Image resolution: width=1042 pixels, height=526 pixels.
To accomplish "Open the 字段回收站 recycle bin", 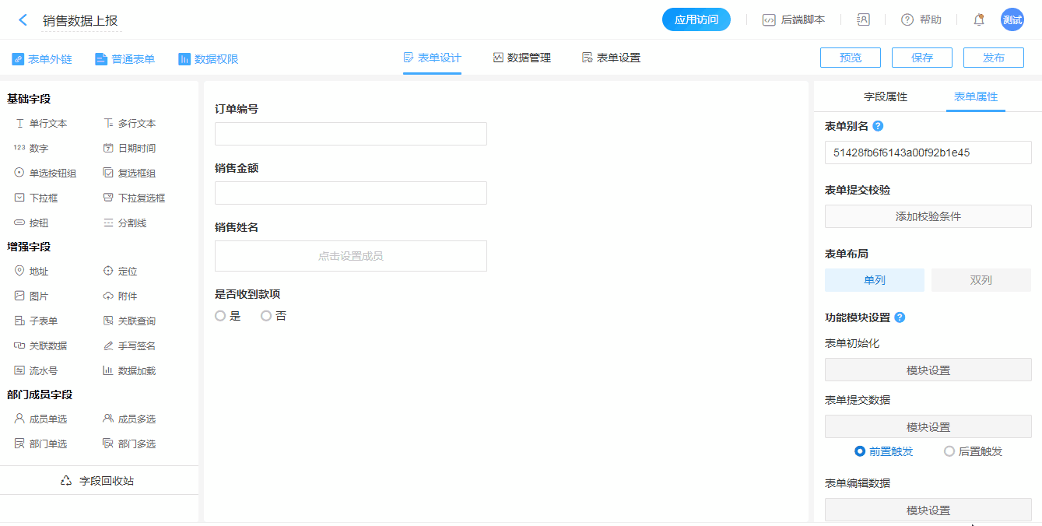I will click(98, 481).
